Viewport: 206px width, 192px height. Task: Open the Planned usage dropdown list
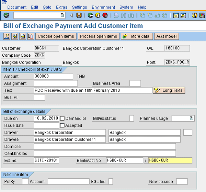(x=192, y=118)
